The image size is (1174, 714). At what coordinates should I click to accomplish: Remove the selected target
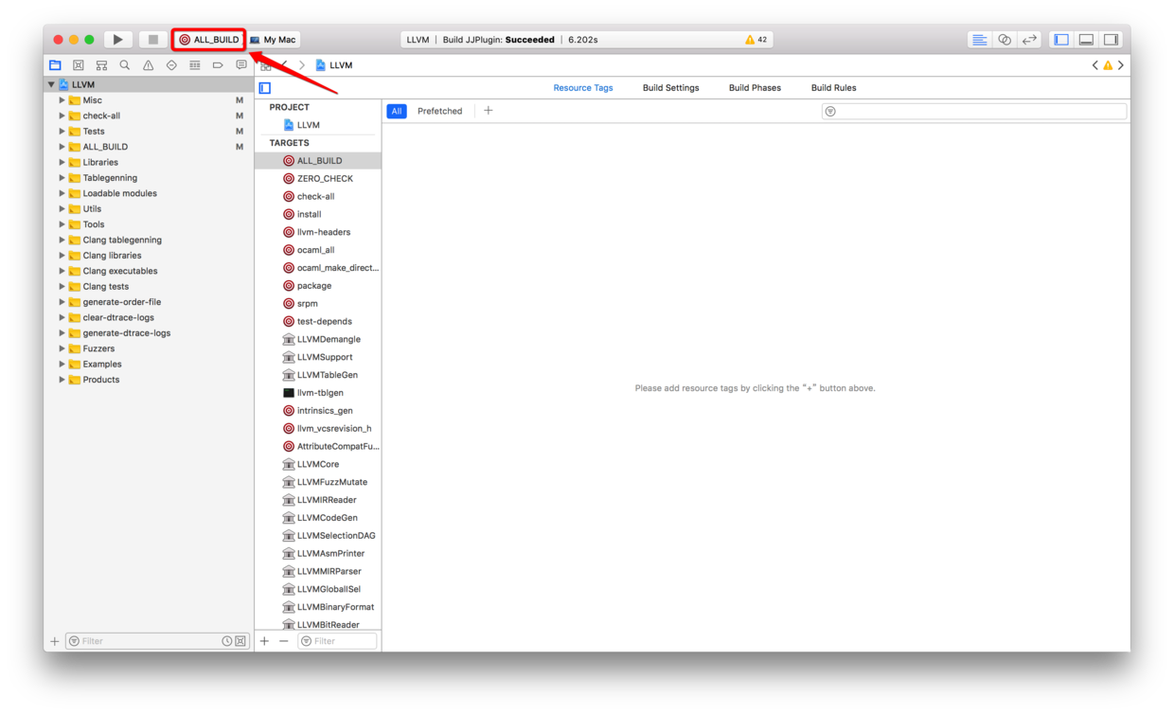click(x=283, y=641)
